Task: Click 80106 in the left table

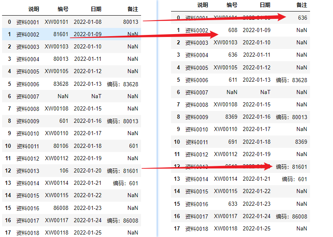Action: pyautogui.click(x=61, y=146)
